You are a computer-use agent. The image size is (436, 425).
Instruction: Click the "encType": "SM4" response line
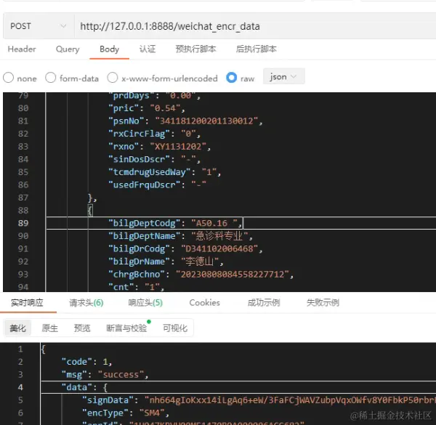126,413
